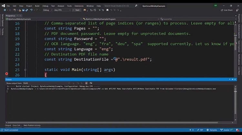Switch to the Error List tab
Viewport: 242px width, 135px height.
coord(17,125)
